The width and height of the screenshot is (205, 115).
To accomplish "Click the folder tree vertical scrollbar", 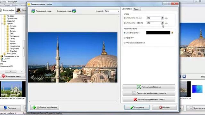I will 24,42.
